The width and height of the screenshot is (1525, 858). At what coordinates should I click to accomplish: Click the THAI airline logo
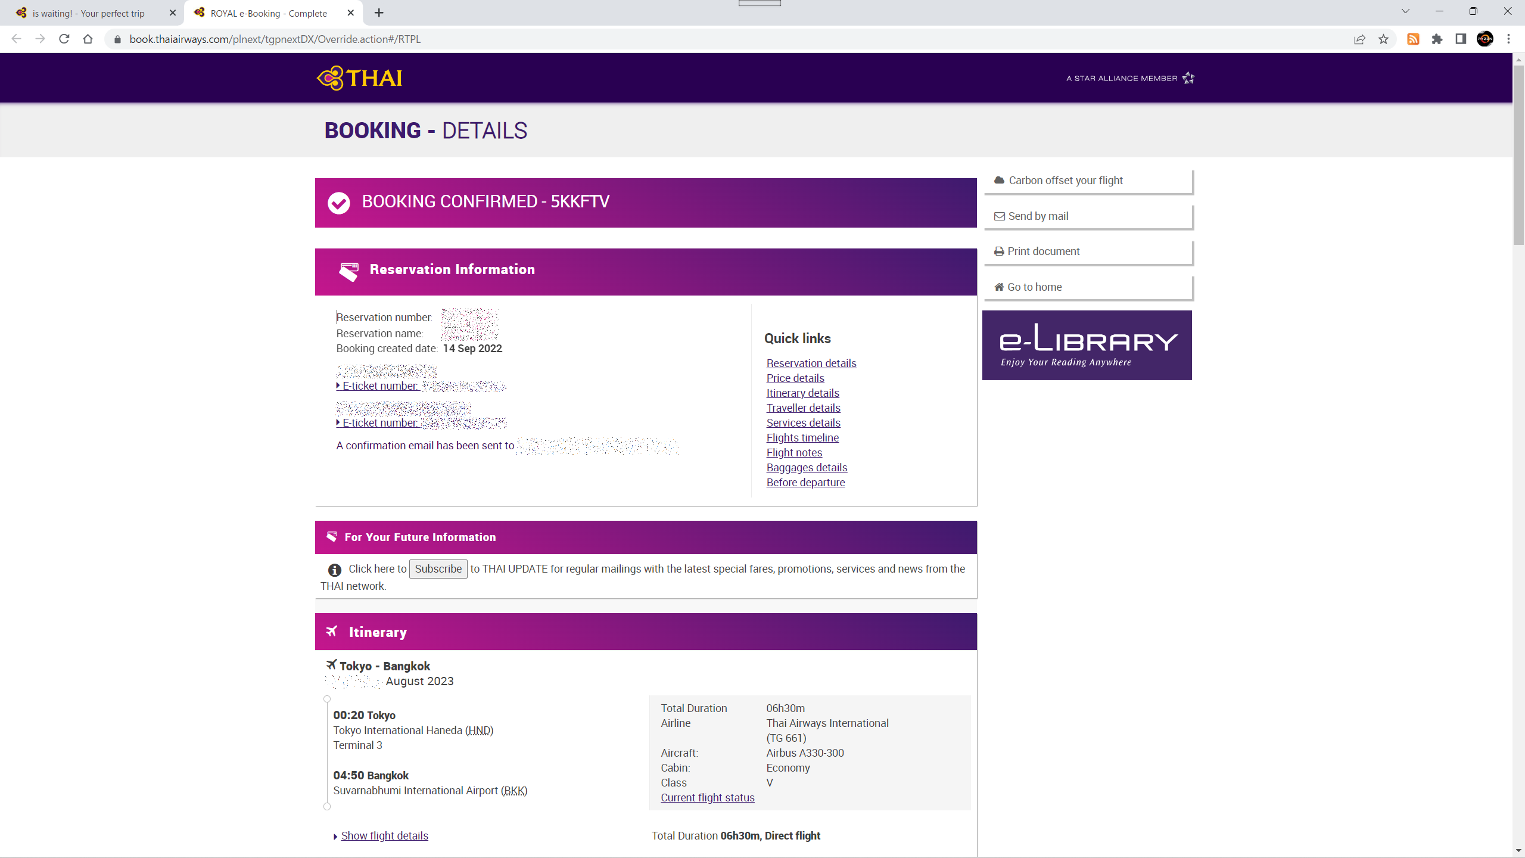click(x=359, y=78)
